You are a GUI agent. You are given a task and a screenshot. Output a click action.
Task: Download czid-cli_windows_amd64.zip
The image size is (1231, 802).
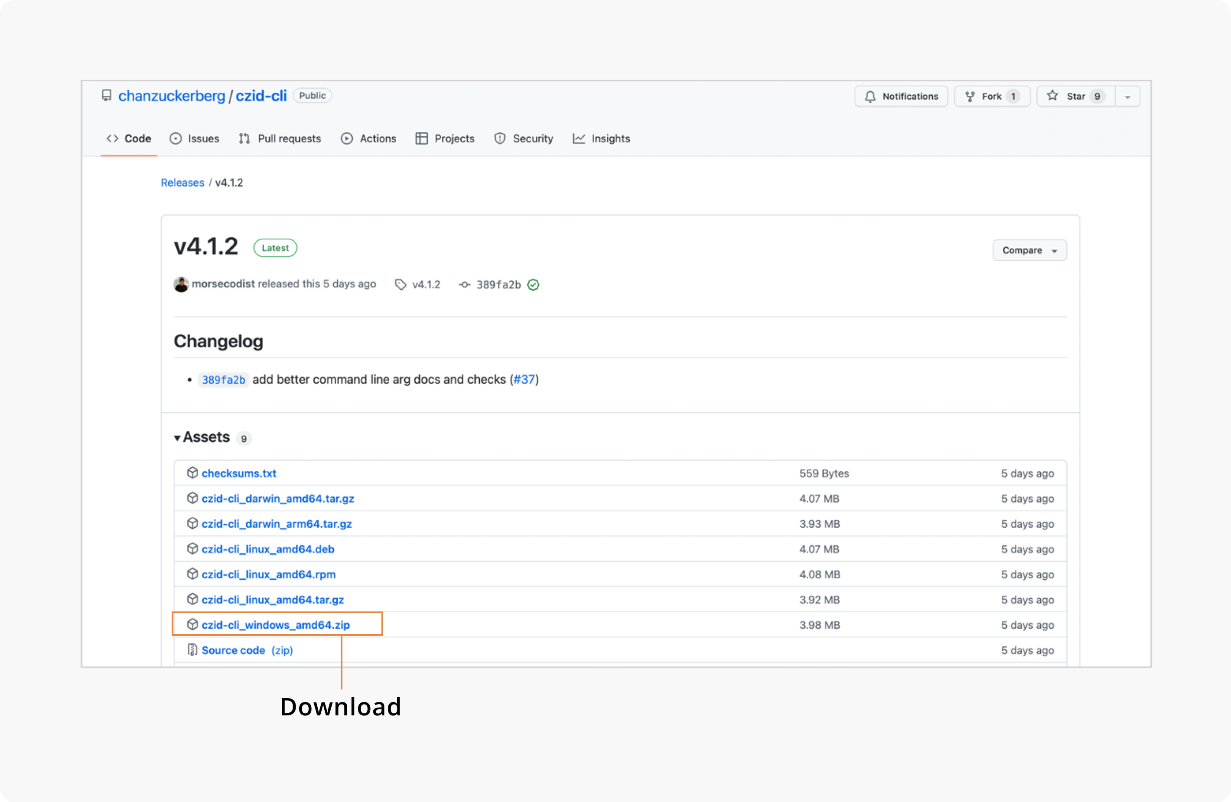click(x=276, y=625)
